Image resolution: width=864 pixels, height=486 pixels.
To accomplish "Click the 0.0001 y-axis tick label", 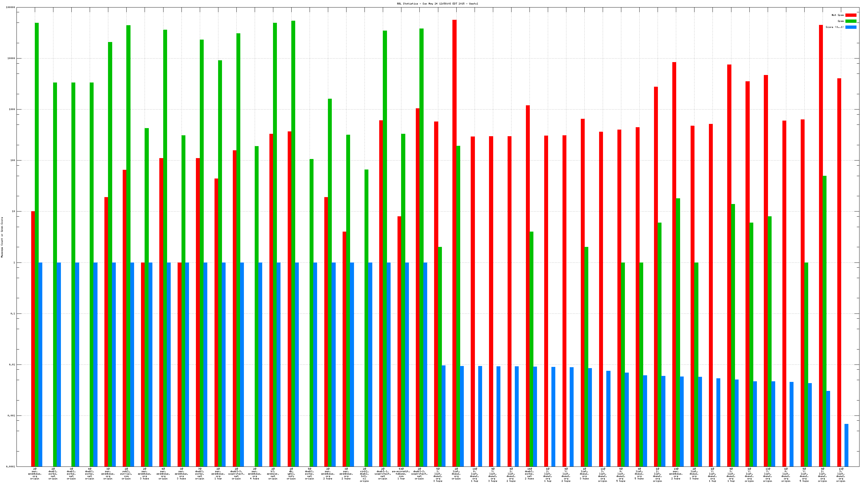I will click(x=10, y=466).
